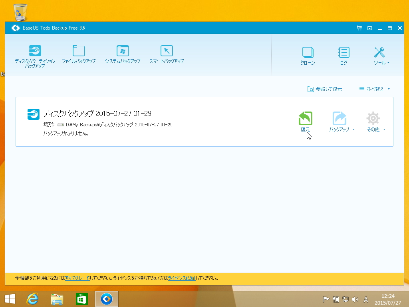Click the green Recovery (復元) icon

point(306,118)
